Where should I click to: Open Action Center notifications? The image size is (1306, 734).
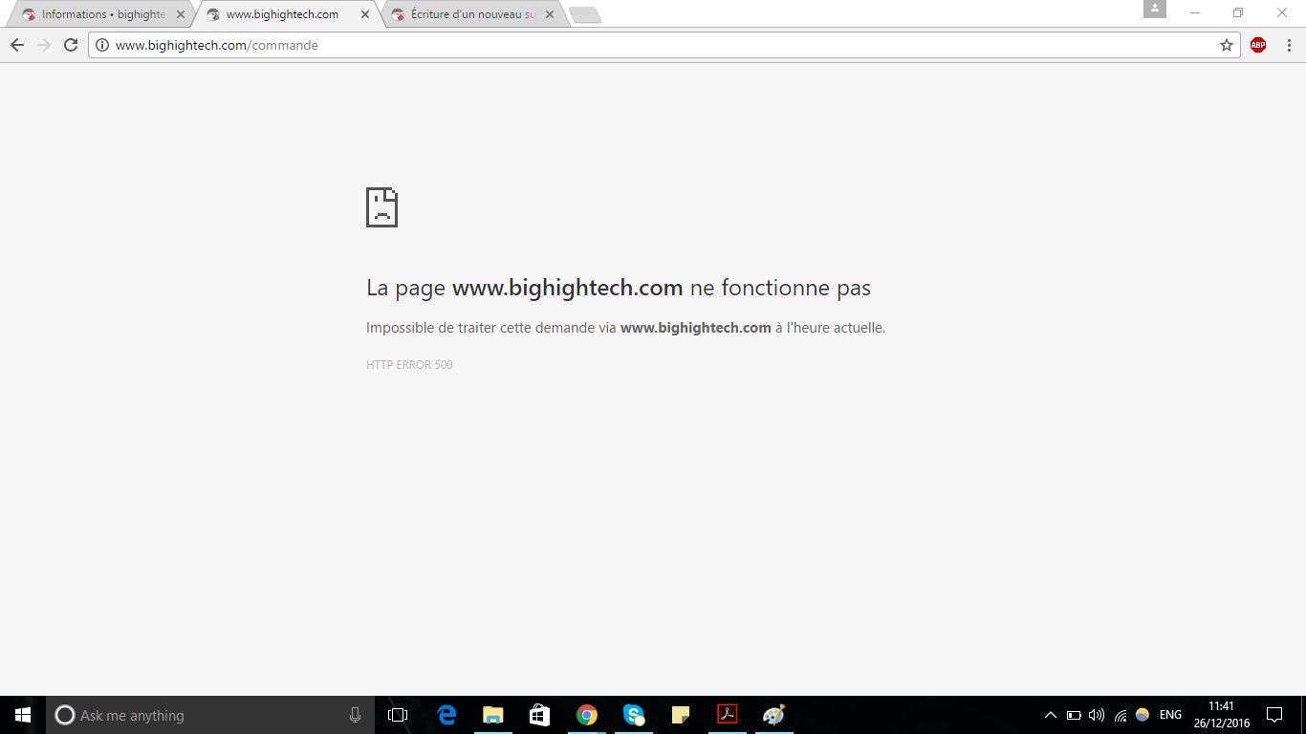click(1274, 715)
